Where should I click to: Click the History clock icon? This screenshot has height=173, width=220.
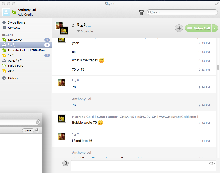click(x=4, y=78)
